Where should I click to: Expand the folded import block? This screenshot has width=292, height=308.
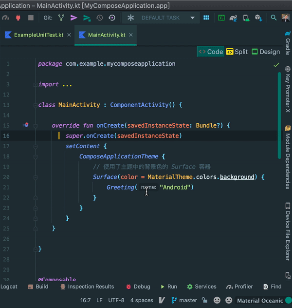36,85
